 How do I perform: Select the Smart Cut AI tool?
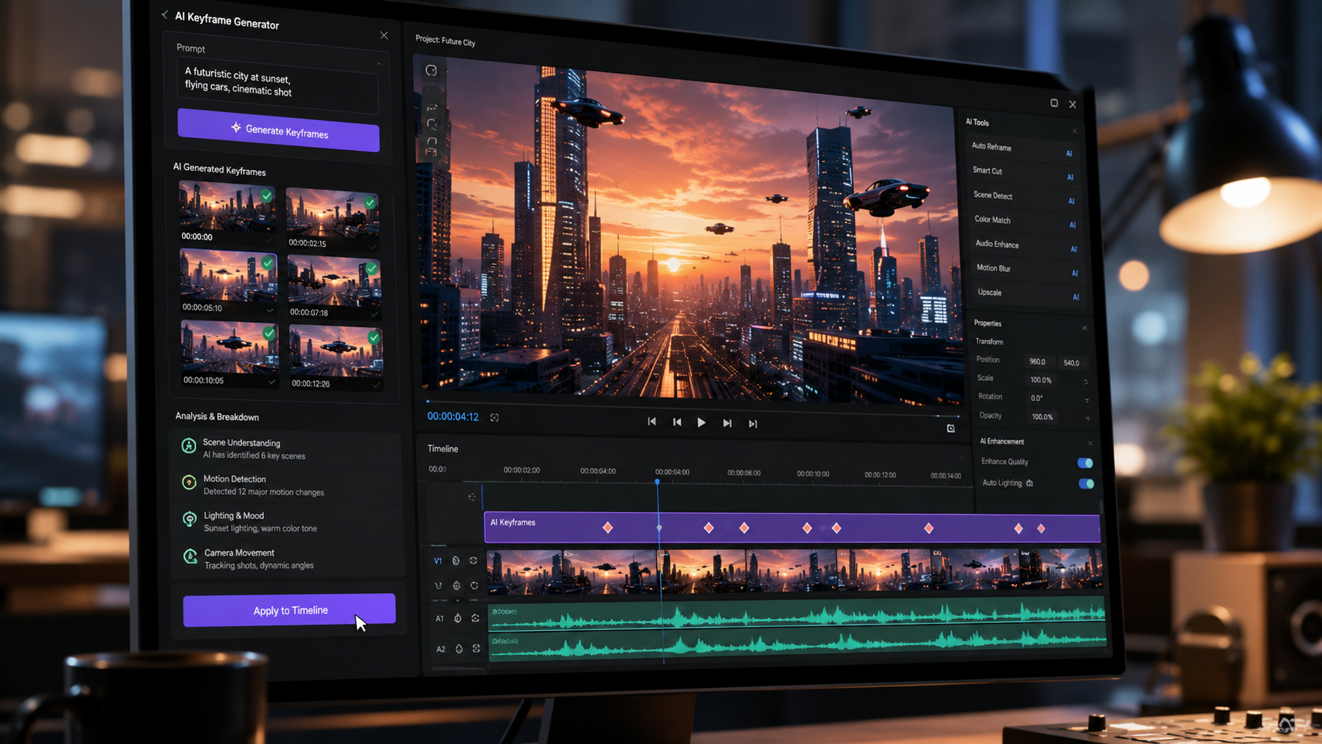[x=1023, y=173]
